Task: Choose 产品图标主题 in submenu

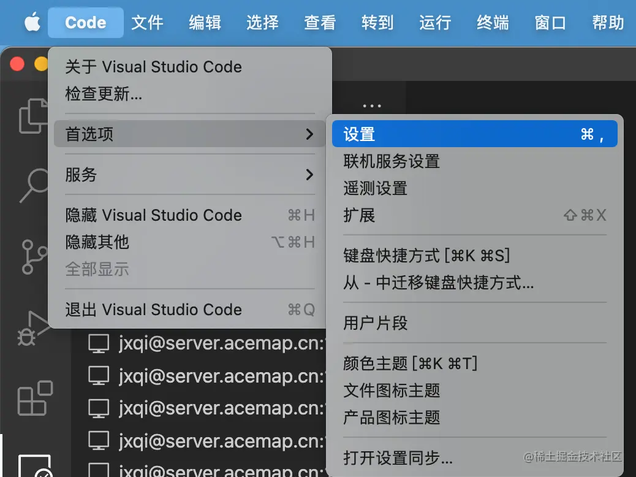Action: pyautogui.click(x=475, y=418)
